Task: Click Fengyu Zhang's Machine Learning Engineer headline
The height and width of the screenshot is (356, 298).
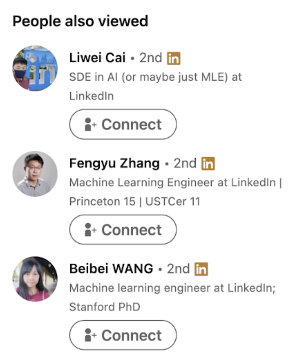Action: 176,192
